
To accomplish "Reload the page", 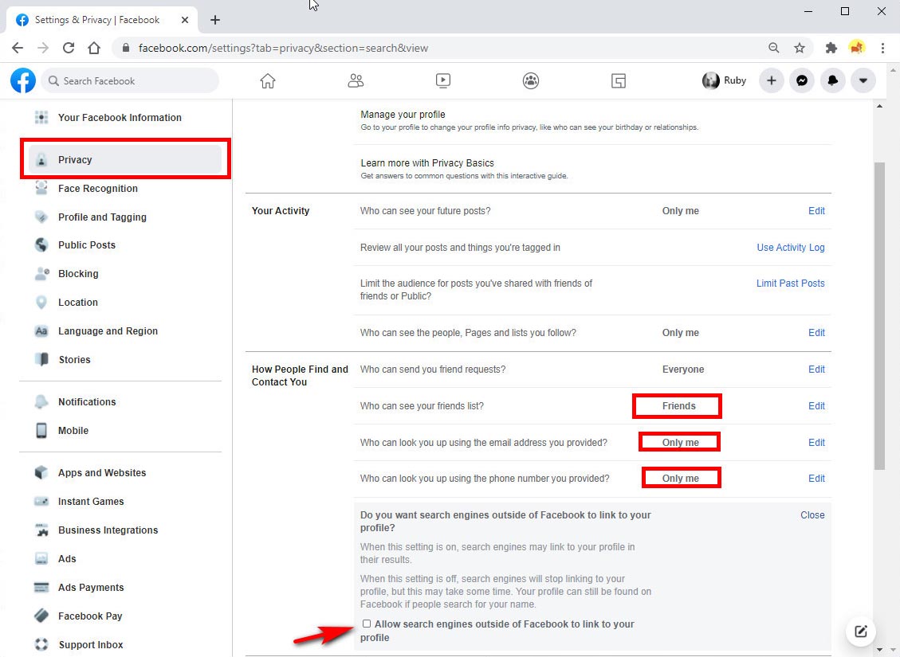I will click(x=69, y=48).
